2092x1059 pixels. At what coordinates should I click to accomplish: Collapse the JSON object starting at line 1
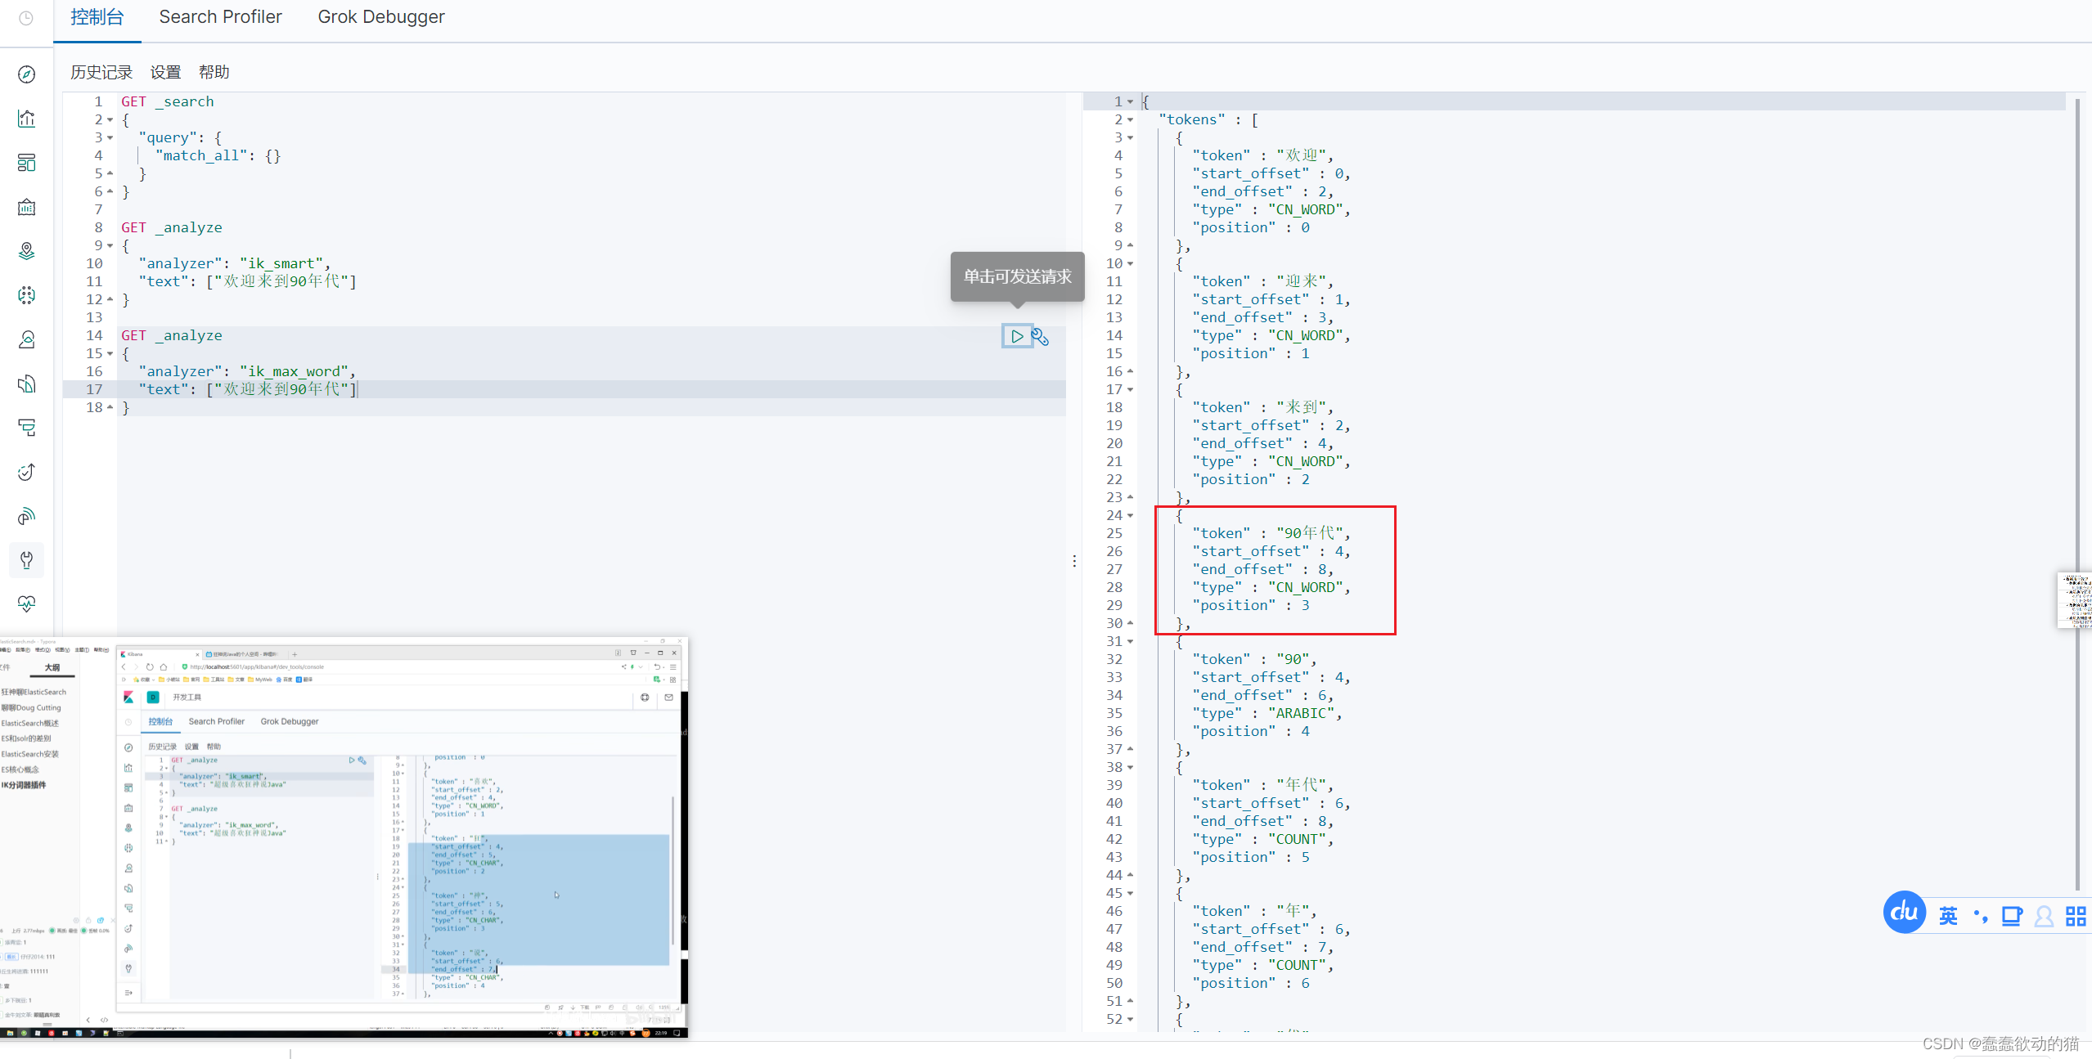pos(1131,101)
